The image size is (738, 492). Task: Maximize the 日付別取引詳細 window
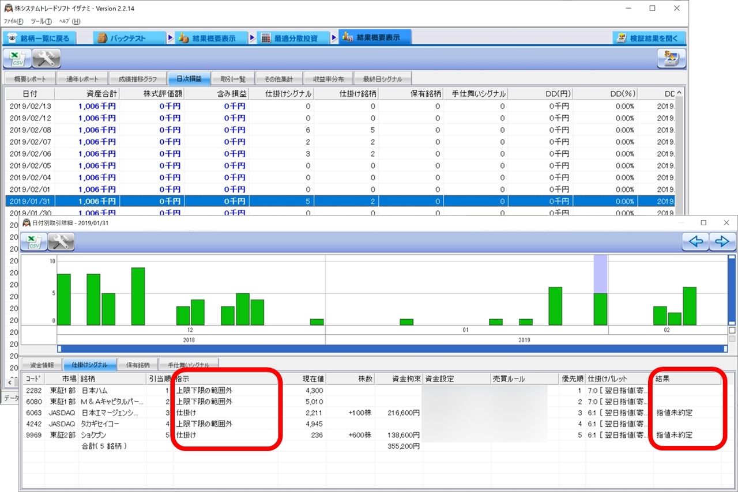703,222
